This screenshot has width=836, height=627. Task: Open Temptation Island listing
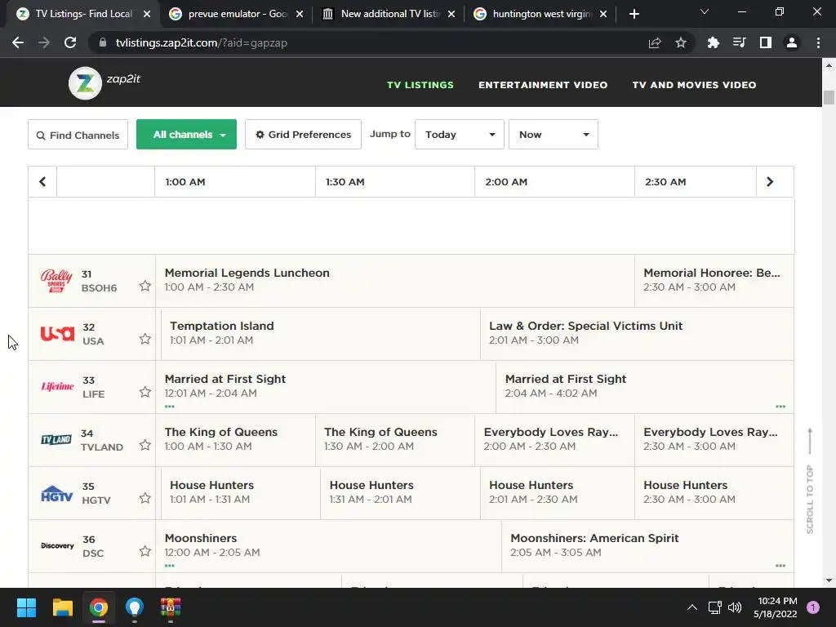320,334
